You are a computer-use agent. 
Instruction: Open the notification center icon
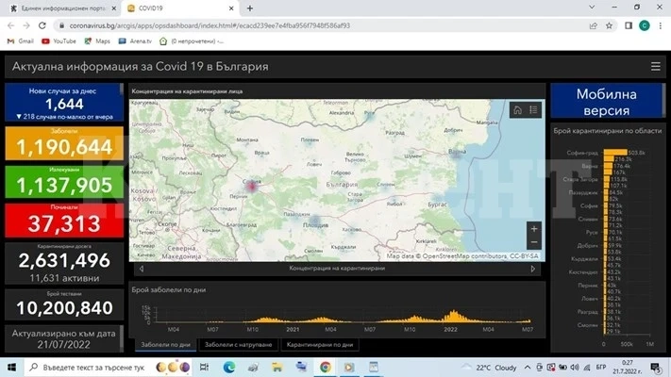655,368
